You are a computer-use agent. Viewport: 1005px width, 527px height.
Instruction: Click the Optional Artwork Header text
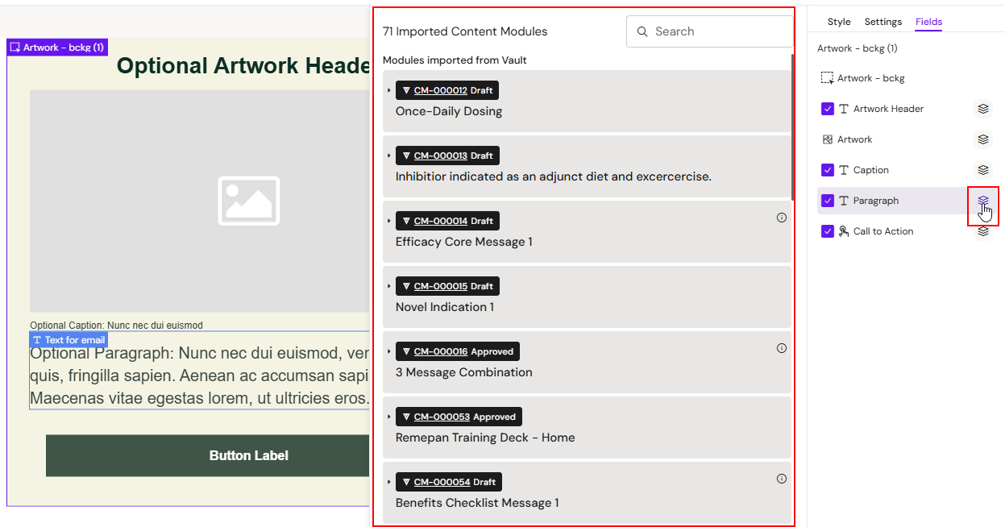click(x=243, y=66)
